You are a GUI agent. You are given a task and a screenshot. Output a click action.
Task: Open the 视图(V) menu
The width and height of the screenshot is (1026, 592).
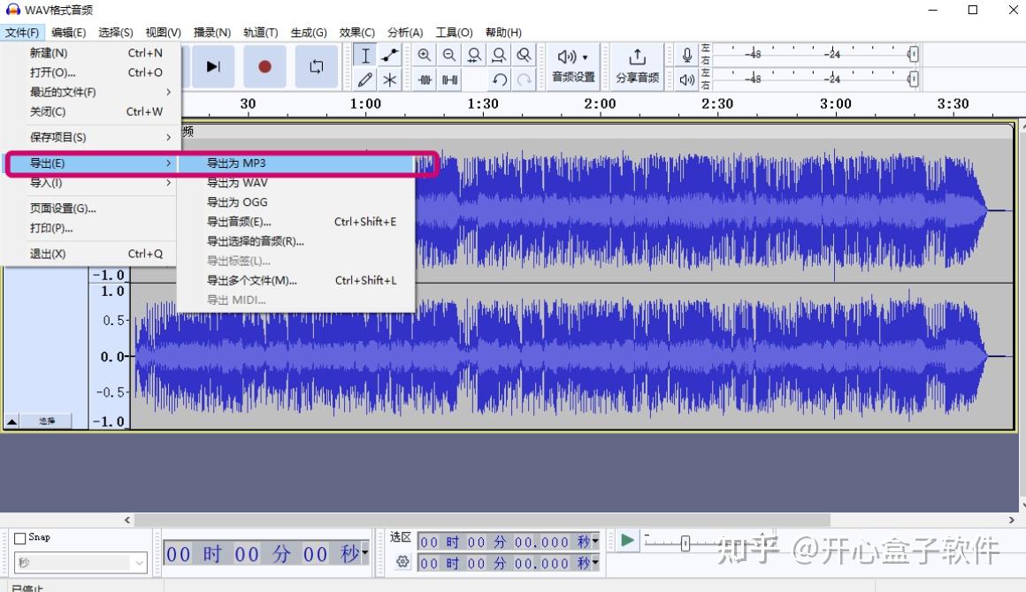(163, 32)
